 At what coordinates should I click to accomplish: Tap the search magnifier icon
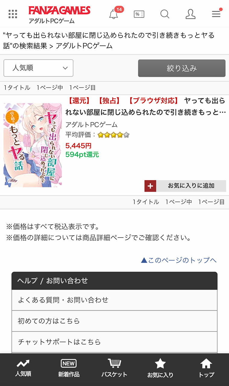click(165, 14)
